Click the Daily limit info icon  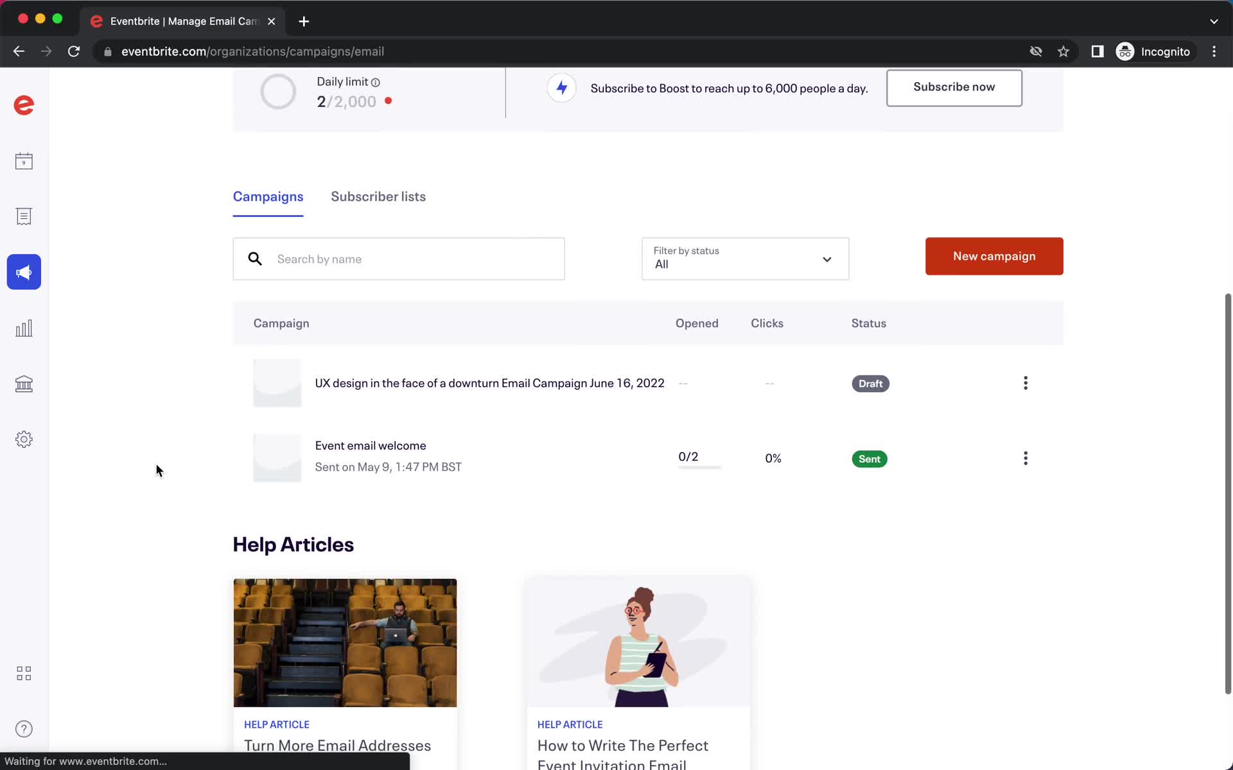[376, 82]
